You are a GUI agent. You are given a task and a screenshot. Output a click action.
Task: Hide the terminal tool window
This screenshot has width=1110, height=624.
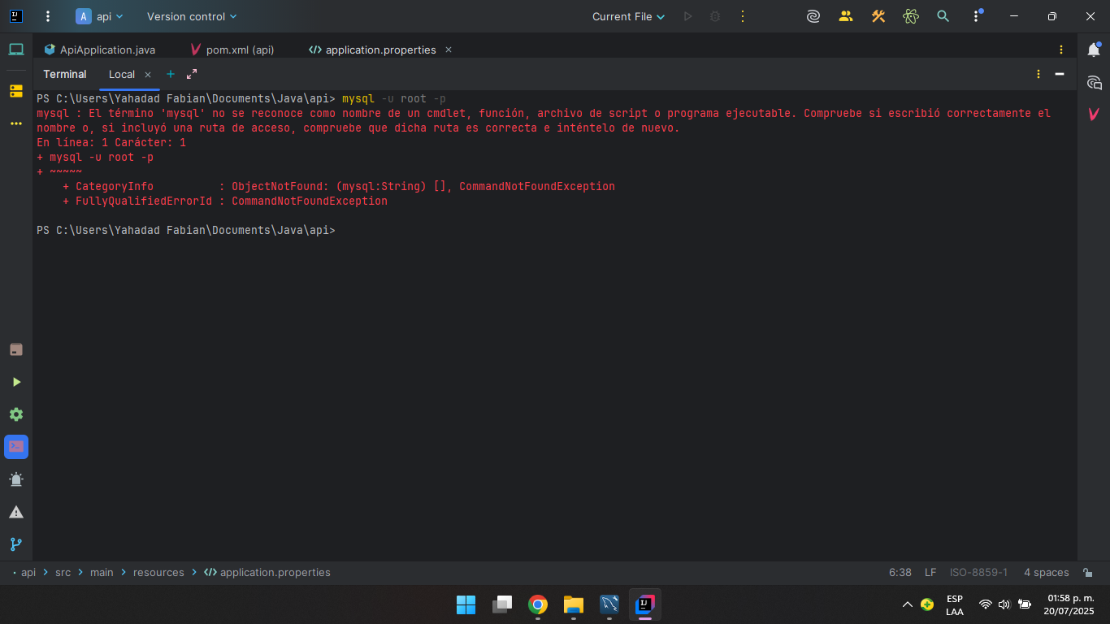click(1060, 74)
